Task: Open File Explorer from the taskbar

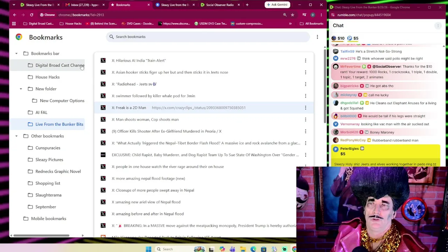Action: pyautogui.click(x=243, y=249)
